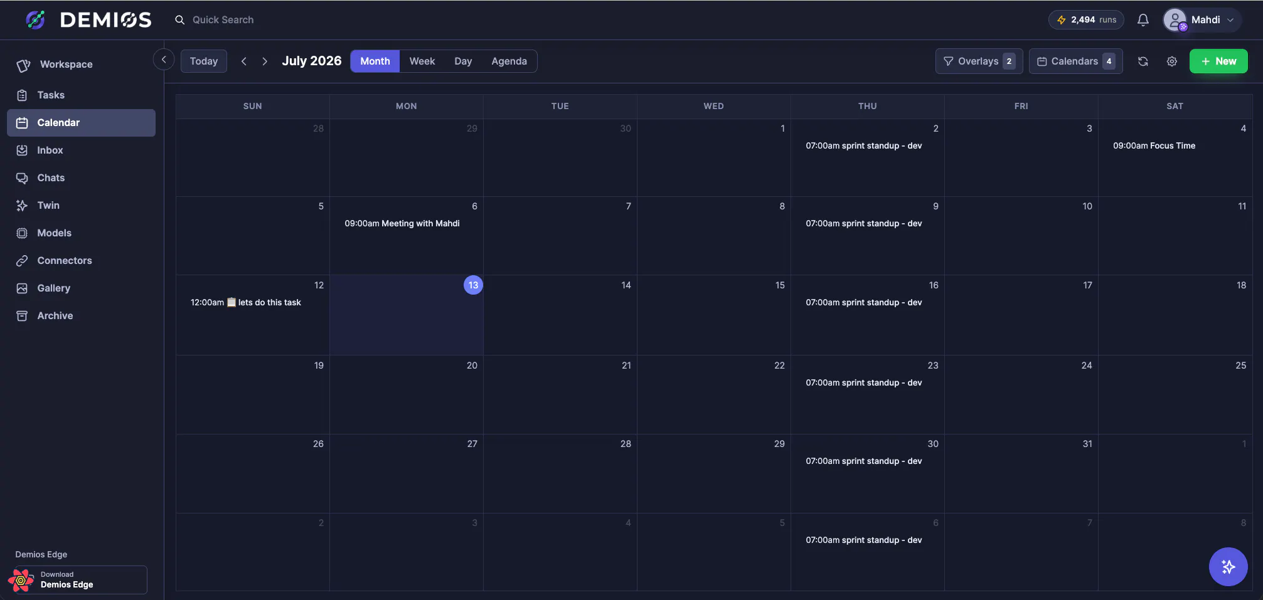Image resolution: width=1263 pixels, height=600 pixels.
Task: Refresh the calendar with sync icon
Action: coord(1143,61)
